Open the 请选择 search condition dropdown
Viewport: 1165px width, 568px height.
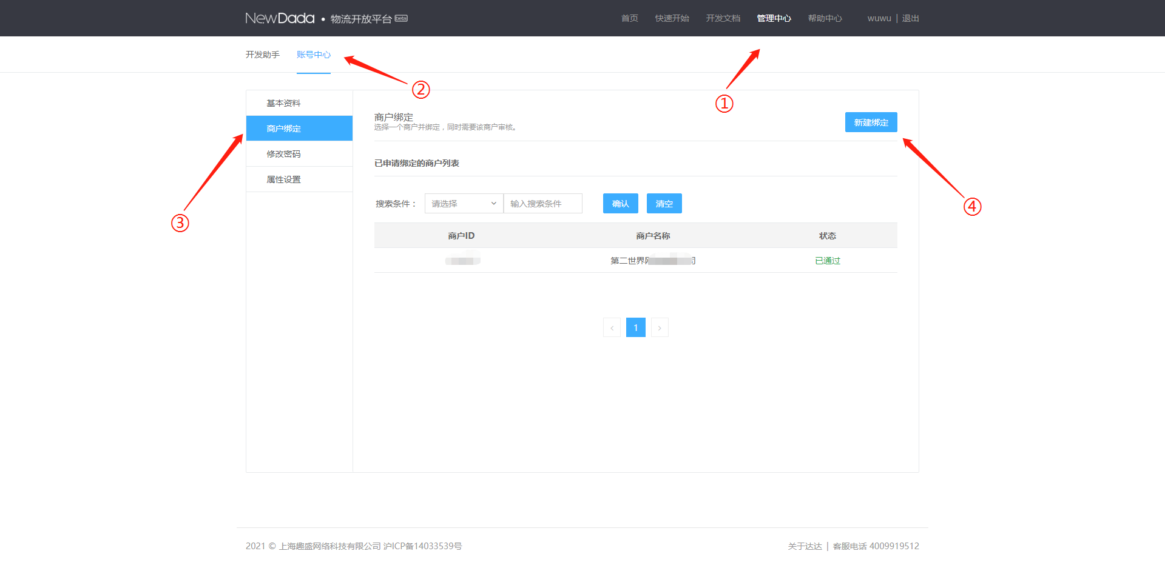pos(464,204)
